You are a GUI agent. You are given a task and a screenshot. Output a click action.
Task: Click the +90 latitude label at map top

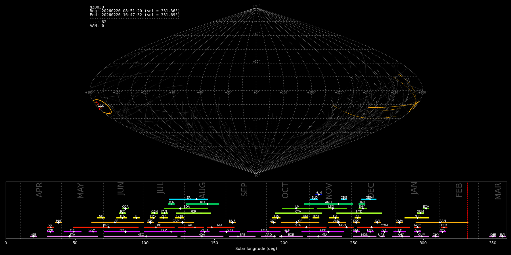[x=256, y=6]
